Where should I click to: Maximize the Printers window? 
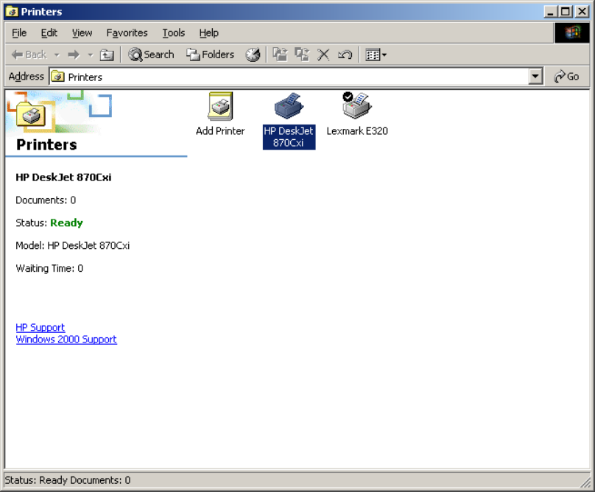point(565,12)
